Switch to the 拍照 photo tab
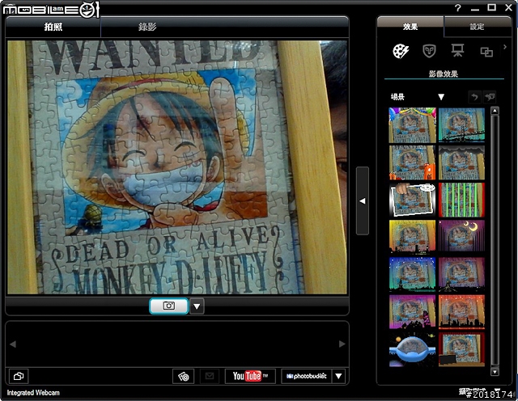Viewport: 518px width, 401px height. click(x=53, y=27)
